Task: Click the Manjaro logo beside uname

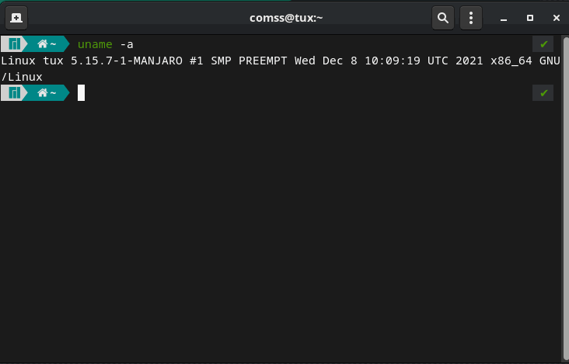Action: pos(13,44)
